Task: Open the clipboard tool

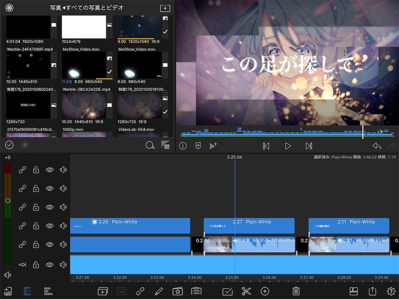Action: click(x=196, y=291)
